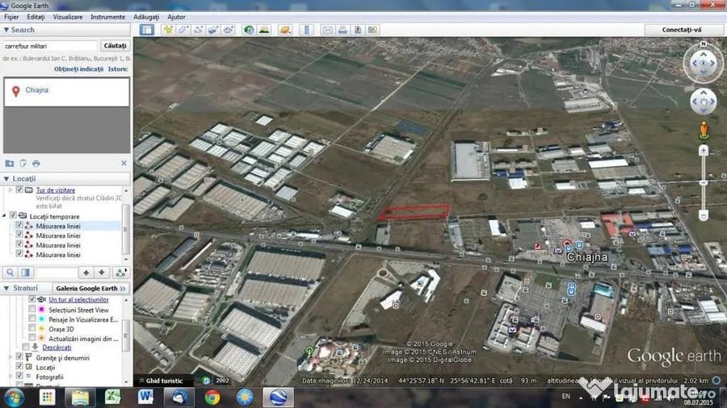Click the Record a Tour icon

pos(228,30)
